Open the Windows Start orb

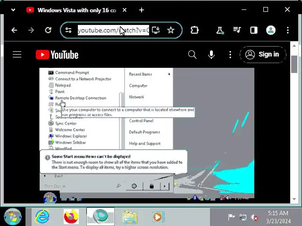tap(13, 217)
